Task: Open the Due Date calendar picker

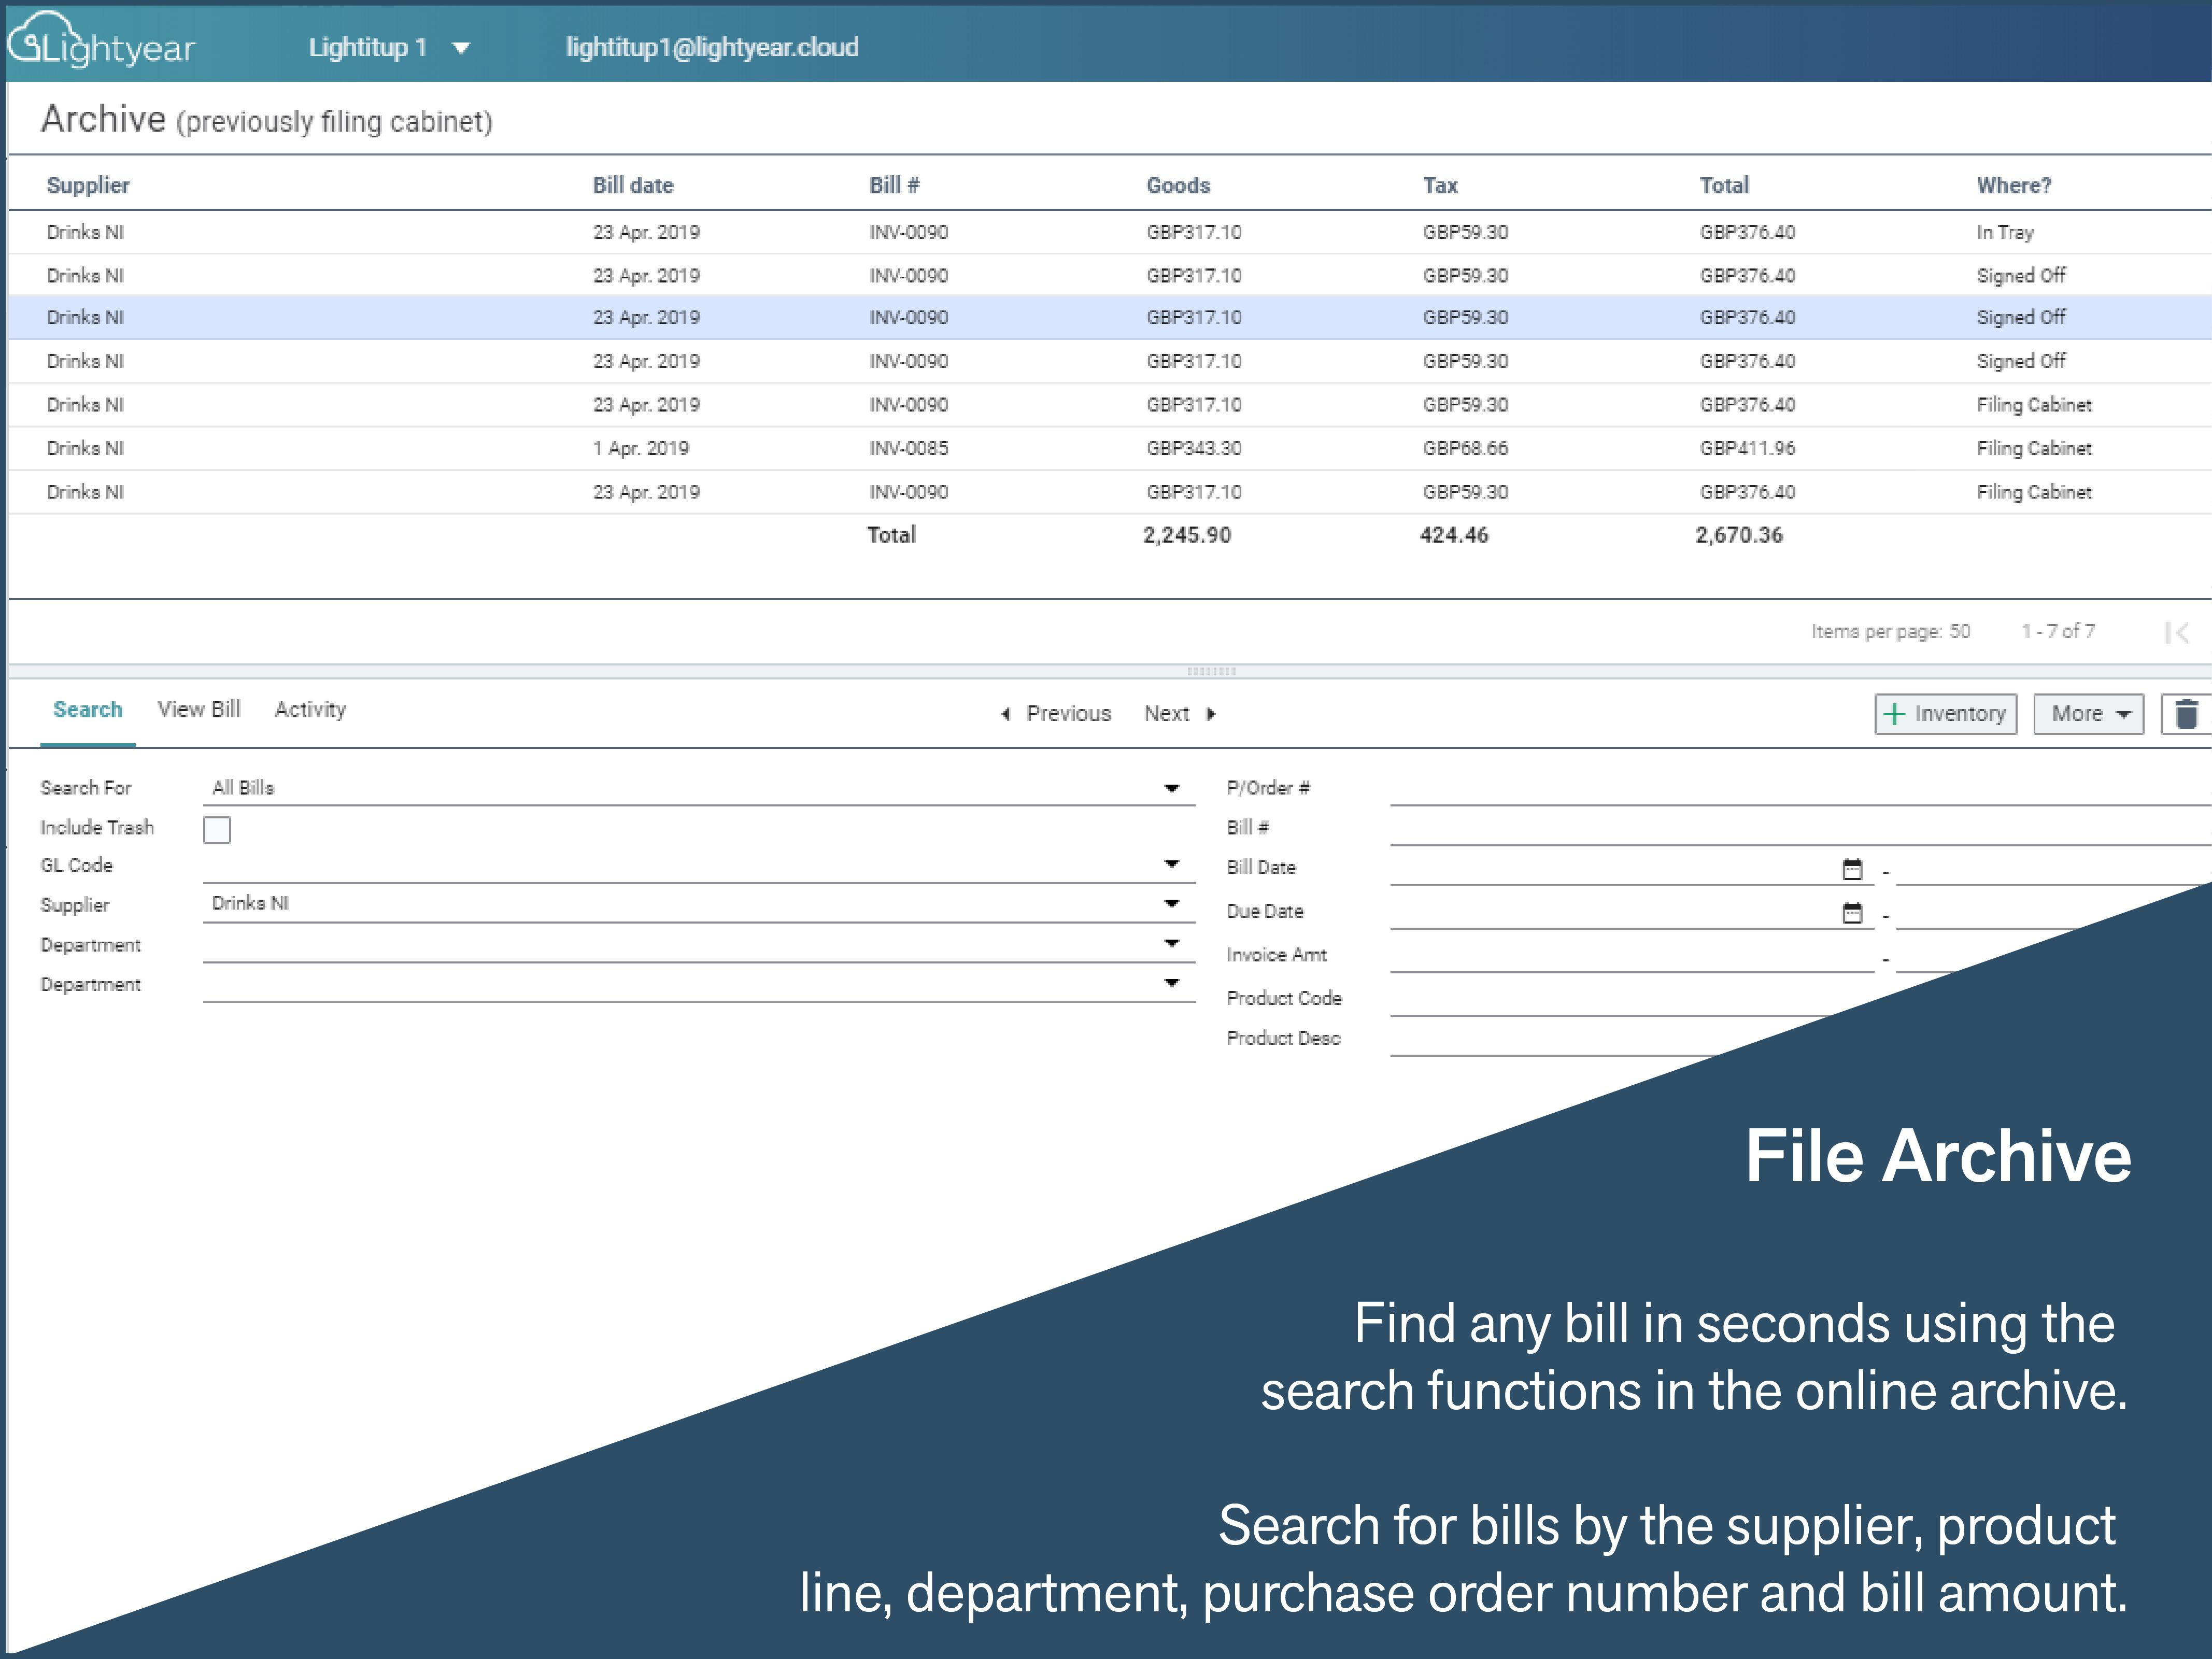Action: pos(1852,912)
